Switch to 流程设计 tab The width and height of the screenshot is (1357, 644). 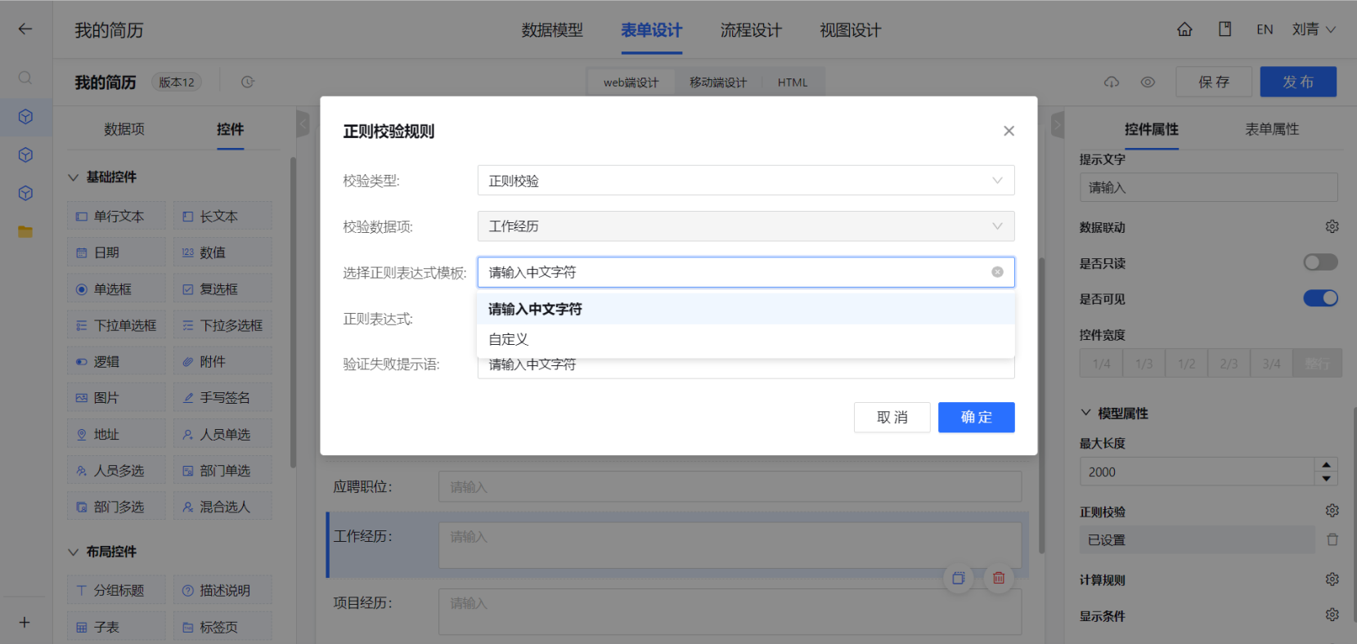[751, 30]
